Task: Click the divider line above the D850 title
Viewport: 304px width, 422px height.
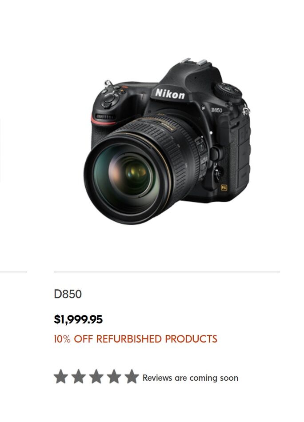Action: point(167,272)
